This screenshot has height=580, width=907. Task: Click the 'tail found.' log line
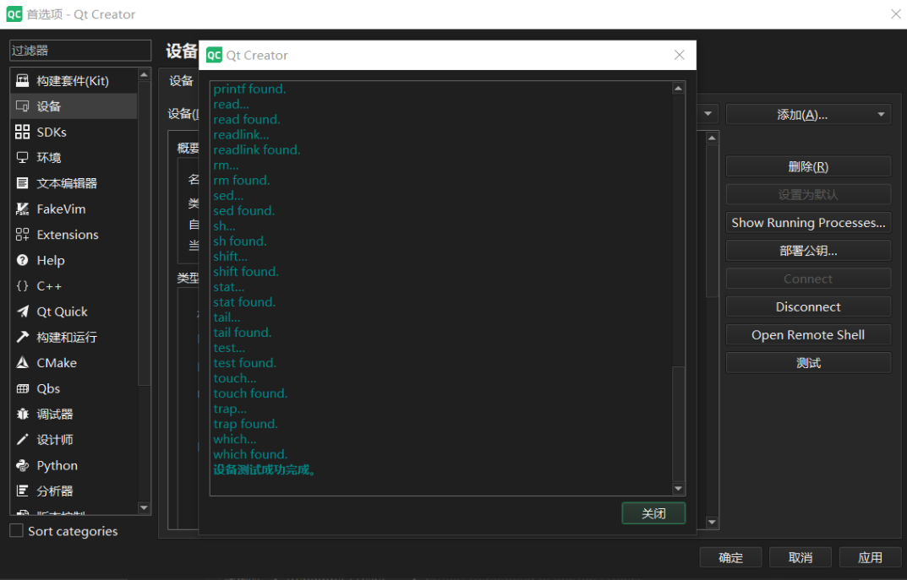[x=243, y=333]
